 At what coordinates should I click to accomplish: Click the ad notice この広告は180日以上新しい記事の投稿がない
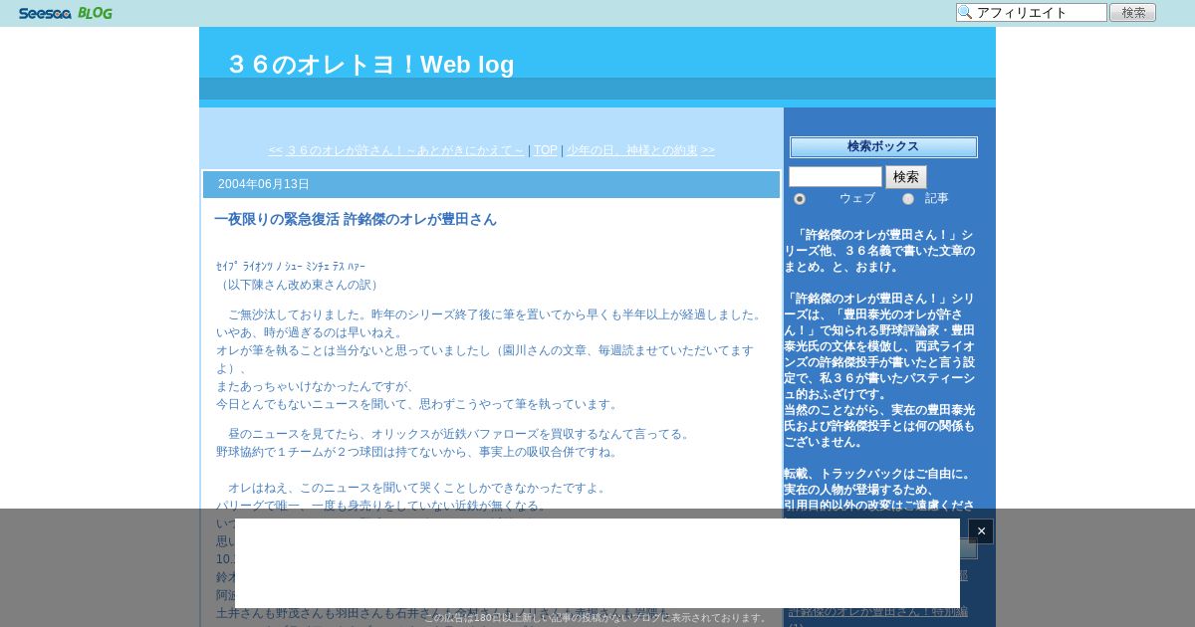596,618
